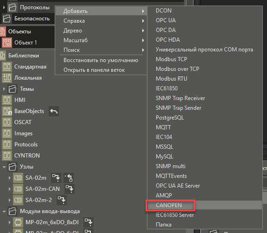Screen dimensions: 267x233
Task: Expand the SA-02m-2 node
Action: pyautogui.click(x=10, y=200)
